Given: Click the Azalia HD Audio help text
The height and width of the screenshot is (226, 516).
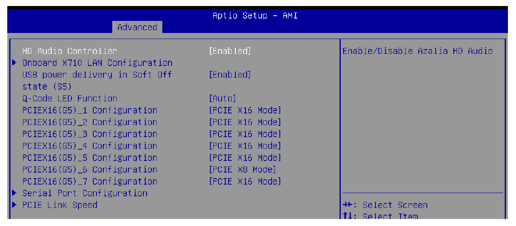Looking at the screenshot, I should click(417, 51).
